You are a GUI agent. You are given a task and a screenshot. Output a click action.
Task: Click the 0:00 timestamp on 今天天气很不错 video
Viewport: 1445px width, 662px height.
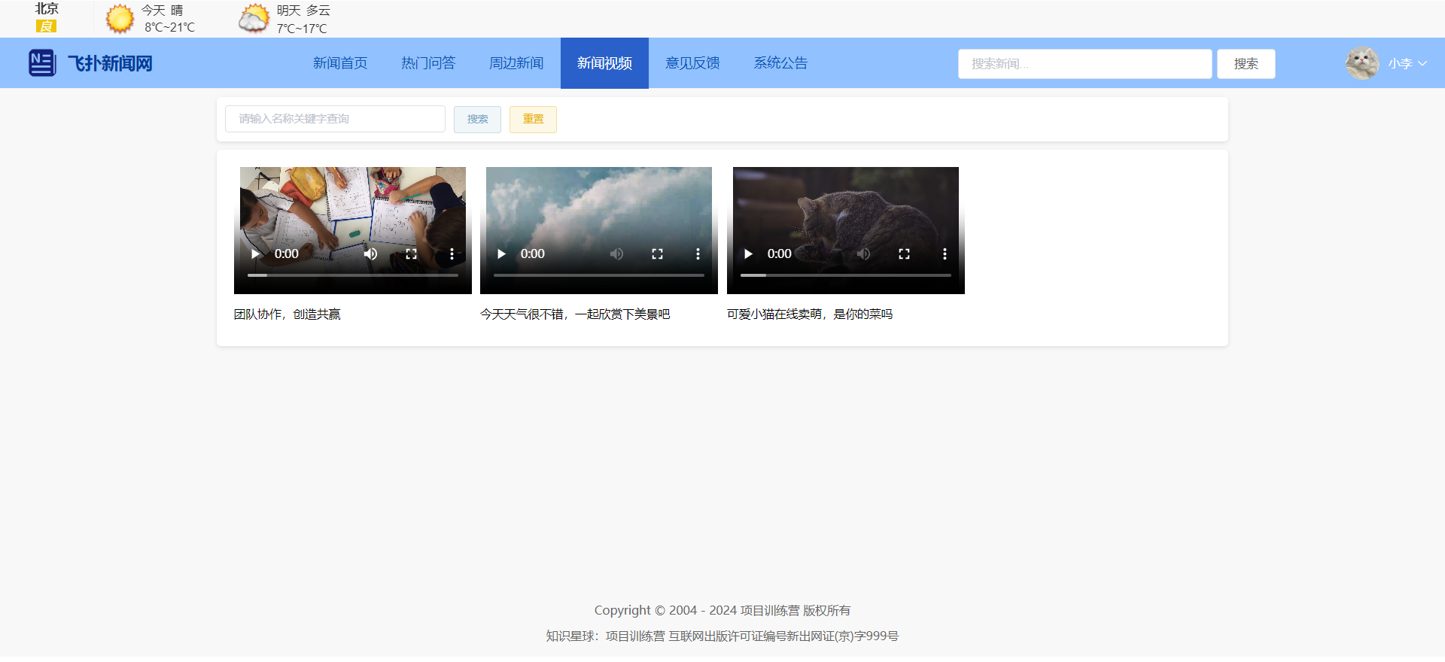(x=533, y=254)
